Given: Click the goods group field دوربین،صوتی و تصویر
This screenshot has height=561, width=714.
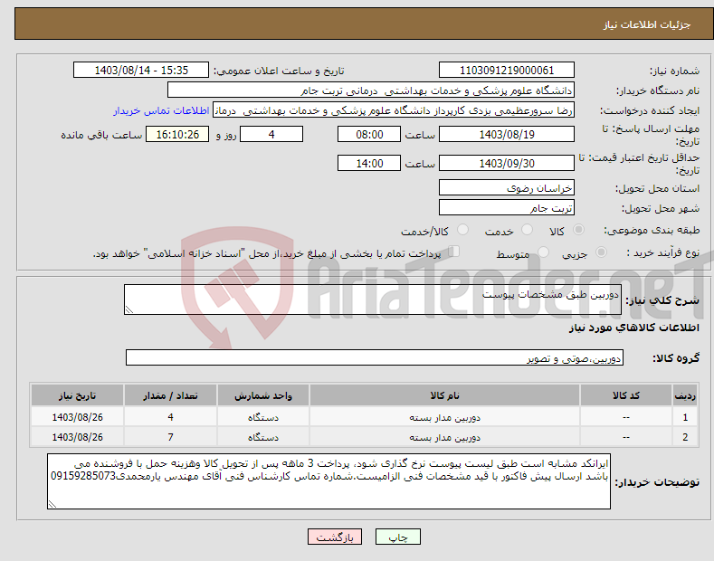Looking at the screenshot, I should click(375, 358).
